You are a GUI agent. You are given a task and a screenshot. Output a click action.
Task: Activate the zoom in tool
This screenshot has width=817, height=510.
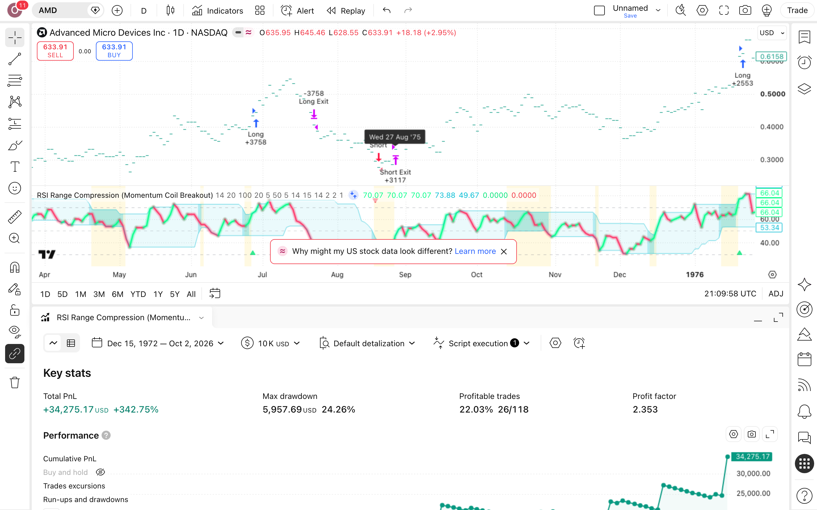point(14,239)
